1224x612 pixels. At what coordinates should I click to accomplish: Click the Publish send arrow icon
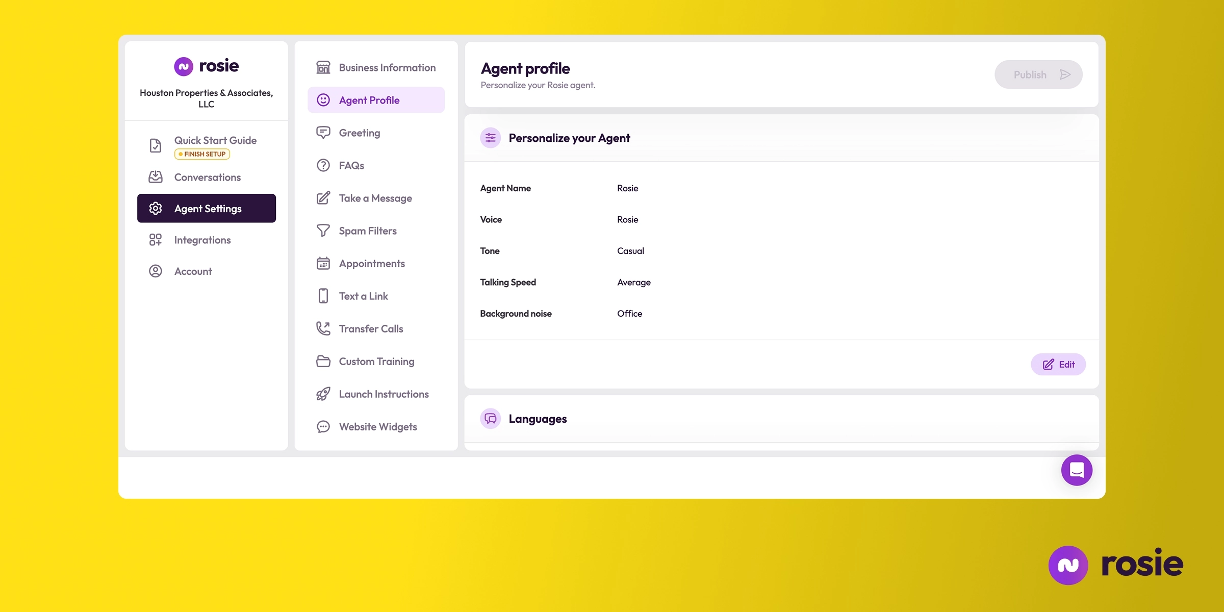point(1065,74)
